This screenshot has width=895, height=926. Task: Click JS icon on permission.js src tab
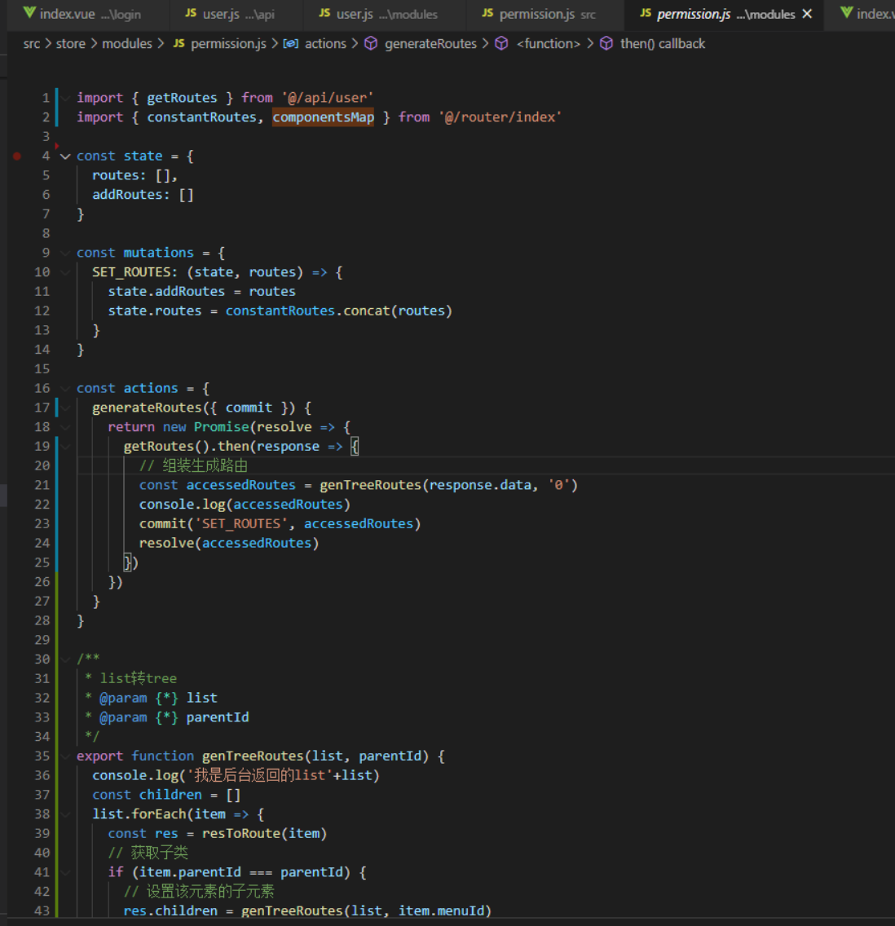click(487, 13)
